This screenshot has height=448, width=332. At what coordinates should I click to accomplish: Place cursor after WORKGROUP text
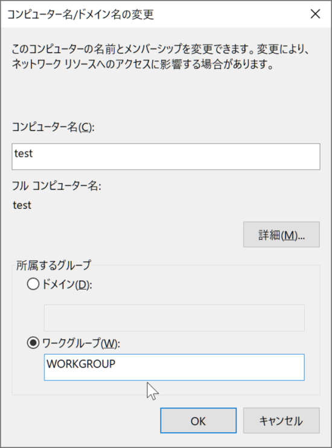pos(117,364)
